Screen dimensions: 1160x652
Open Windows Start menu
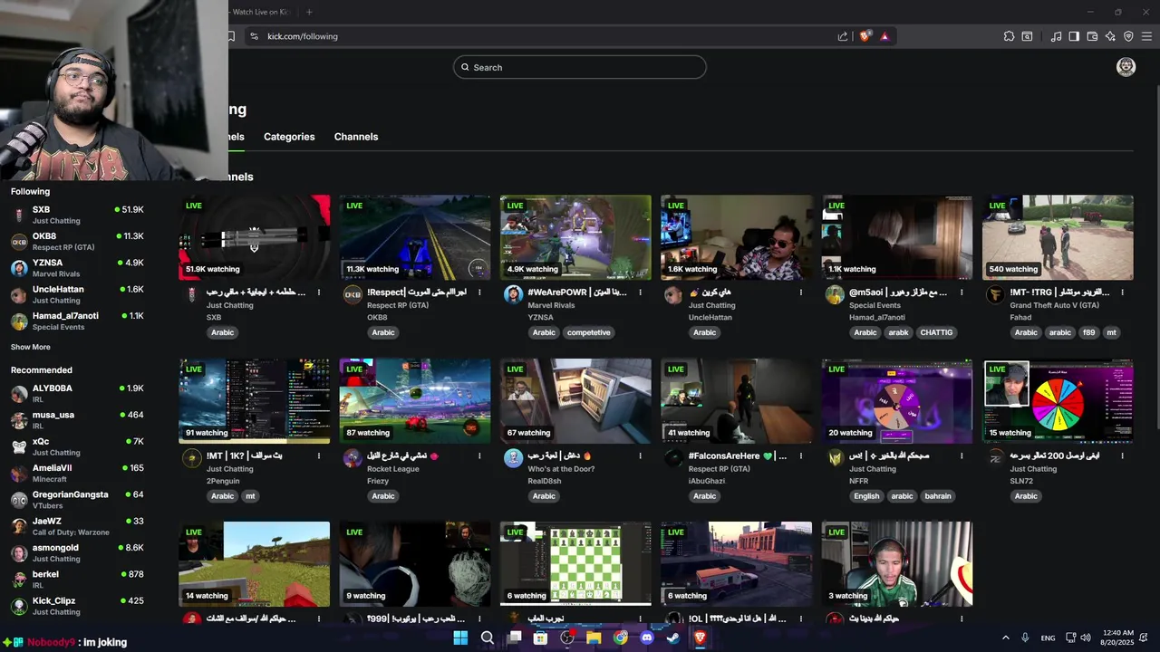[460, 638]
